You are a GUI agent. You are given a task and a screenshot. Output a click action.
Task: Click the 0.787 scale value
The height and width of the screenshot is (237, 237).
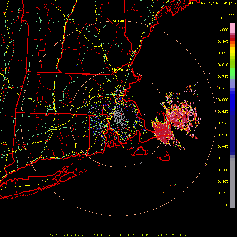[223, 76]
